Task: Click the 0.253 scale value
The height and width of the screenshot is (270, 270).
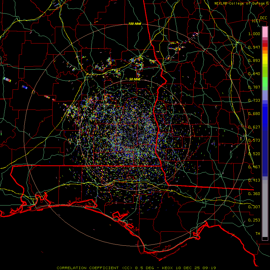Action: (x=254, y=220)
